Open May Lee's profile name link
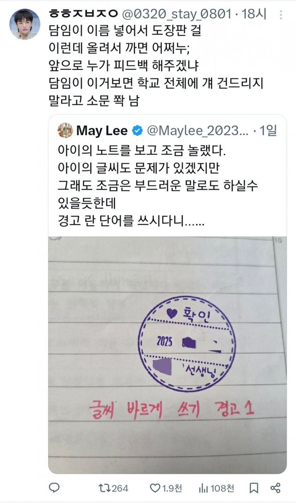Image resolution: width=296 pixels, height=503 pixels. tap(102, 131)
